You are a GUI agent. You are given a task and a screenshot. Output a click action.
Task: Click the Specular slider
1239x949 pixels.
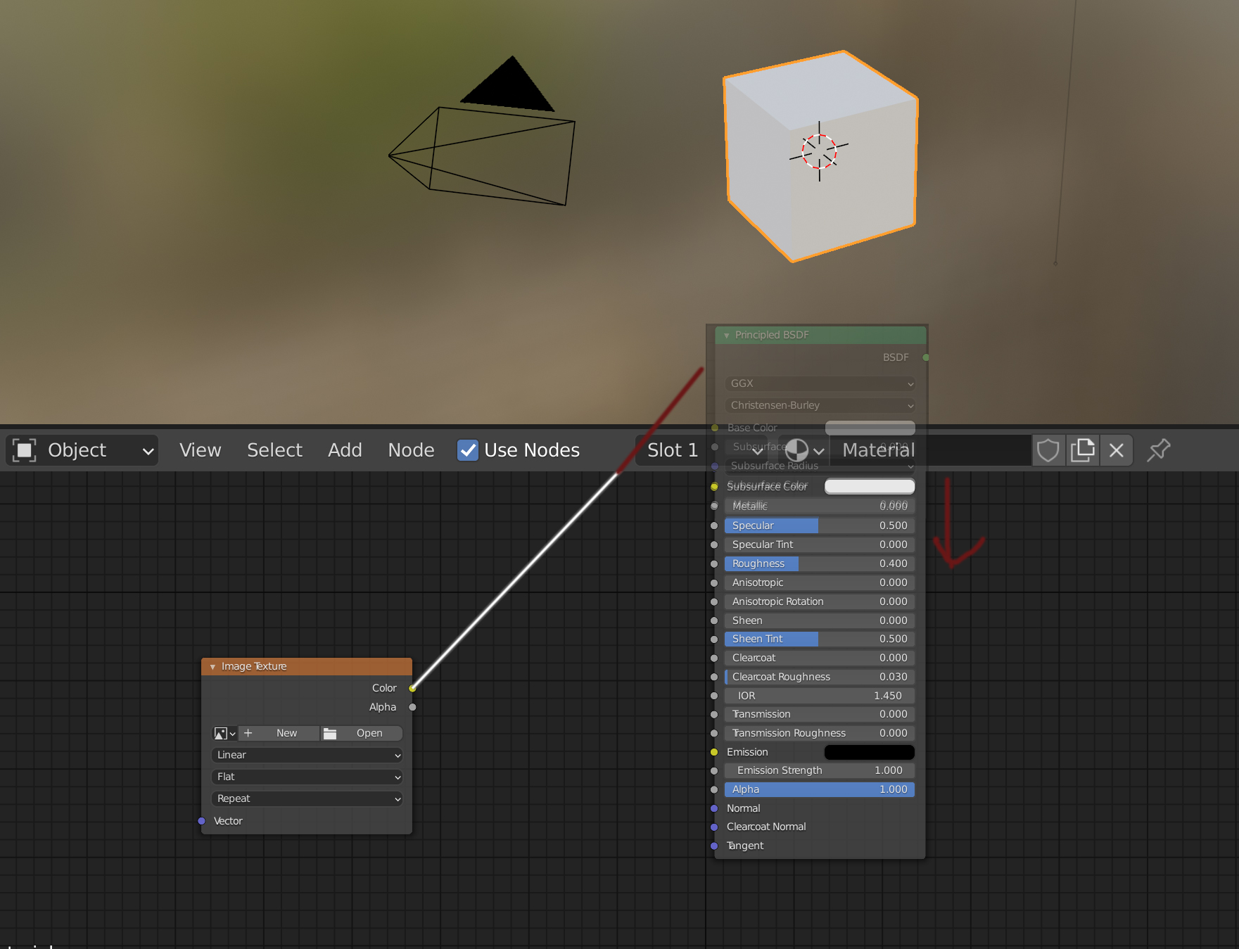[x=820, y=526]
